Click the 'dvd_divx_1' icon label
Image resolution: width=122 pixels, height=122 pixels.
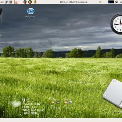pyautogui.click(x=31, y=16)
